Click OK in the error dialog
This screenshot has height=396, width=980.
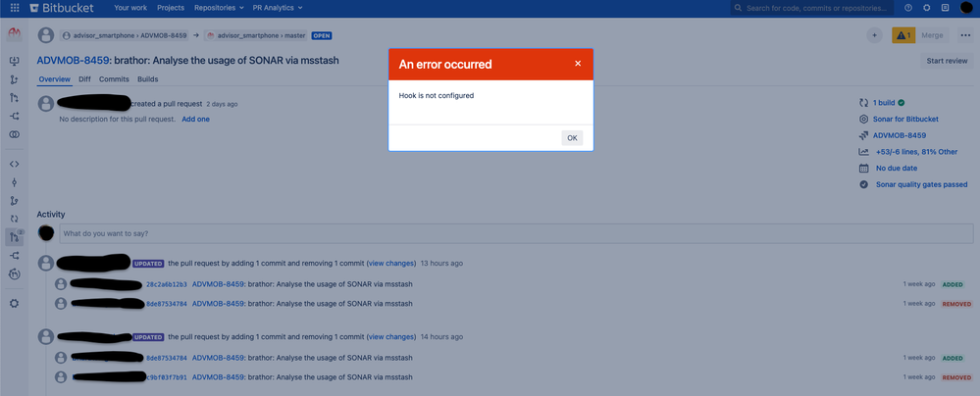(572, 138)
